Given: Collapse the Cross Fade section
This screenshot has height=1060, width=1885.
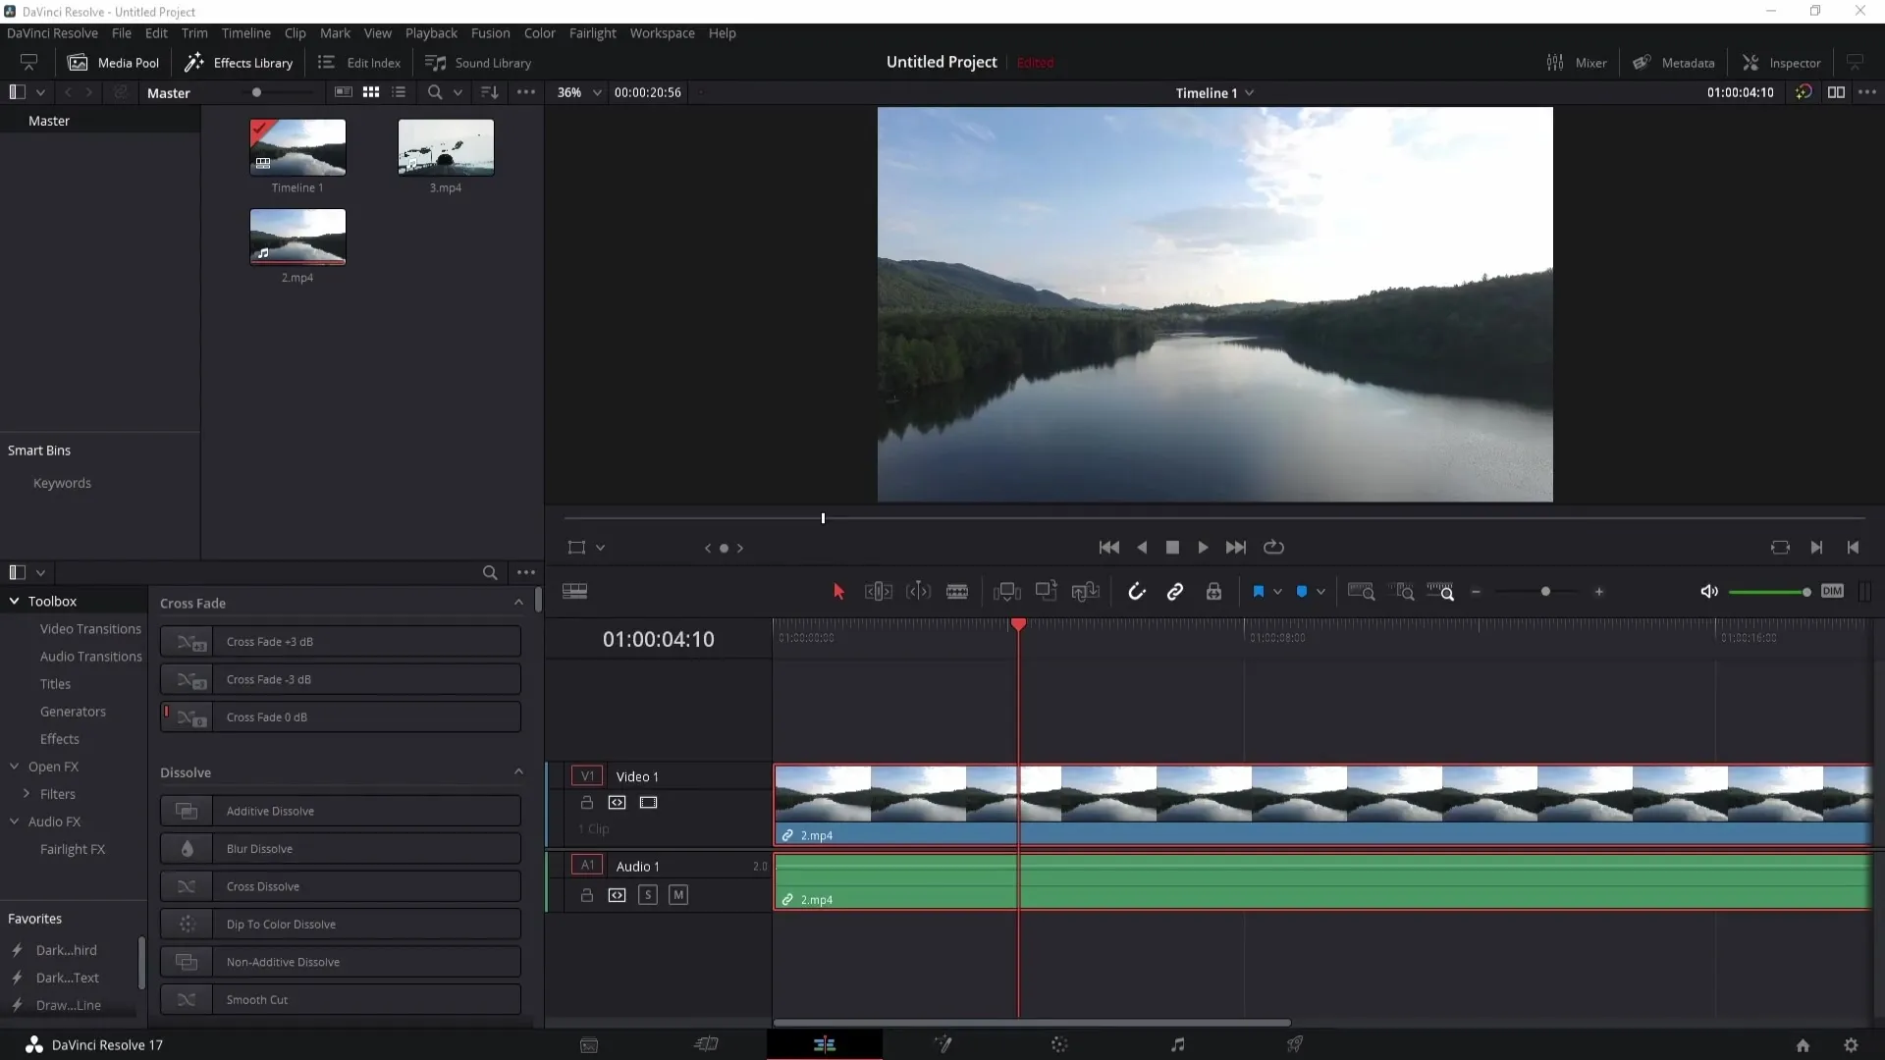Looking at the screenshot, I should [x=518, y=603].
